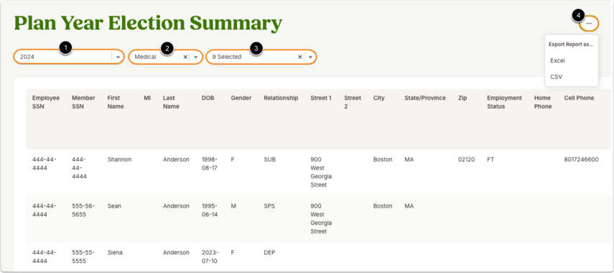Select the Siena Anderson row
This screenshot has height=273, width=614.
tap(318, 256)
